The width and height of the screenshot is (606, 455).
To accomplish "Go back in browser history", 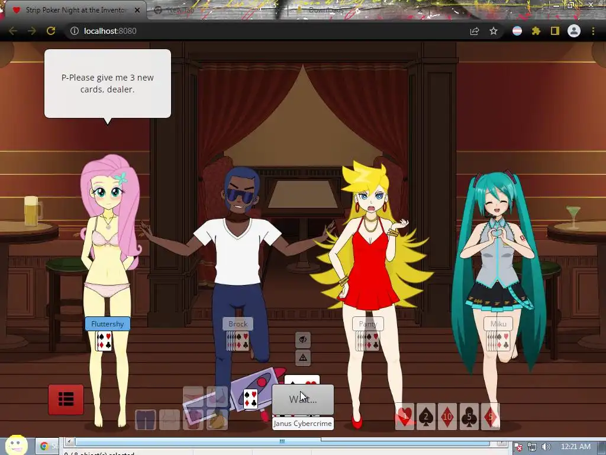I will 13,31.
